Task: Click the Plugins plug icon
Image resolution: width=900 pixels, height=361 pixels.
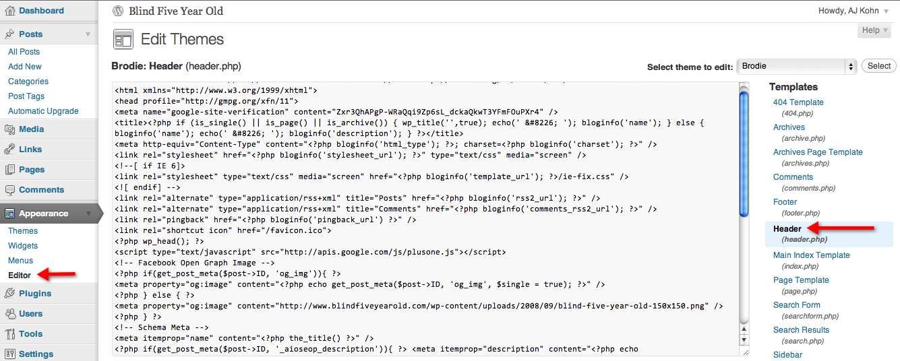Action: (x=9, y=294)
